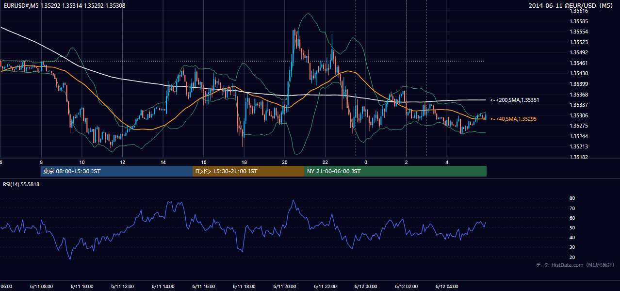Click the 200 SMA label 1.35351
The image size is (620, 291).
(x=515, y=100)
